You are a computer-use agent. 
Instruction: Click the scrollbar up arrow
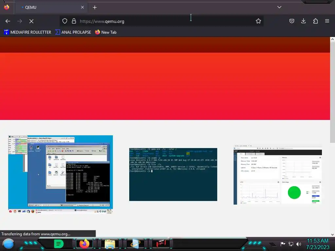point(332,39)
